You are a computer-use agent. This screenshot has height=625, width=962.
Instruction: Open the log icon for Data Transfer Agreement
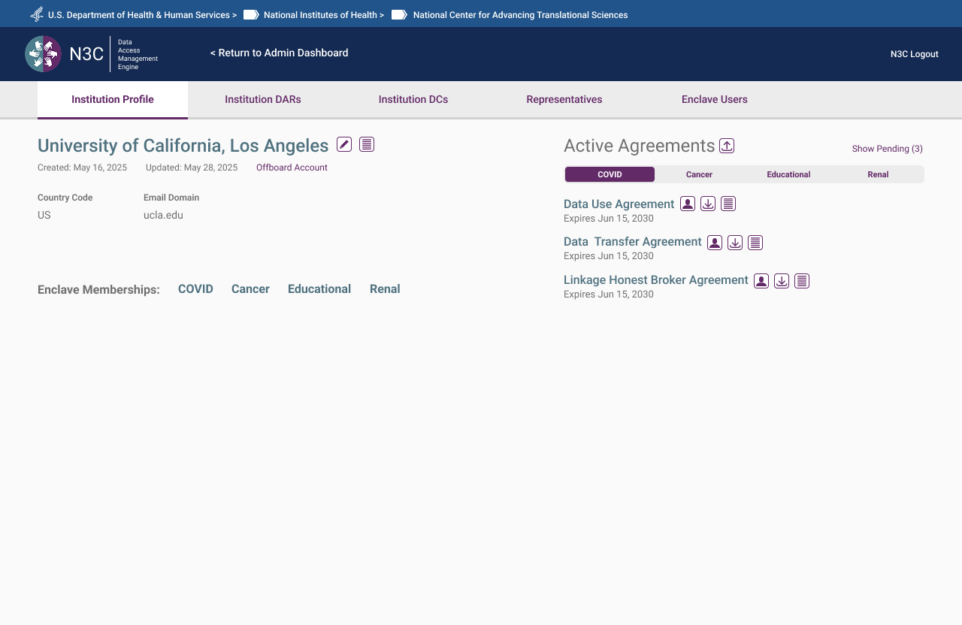(755, 242)
